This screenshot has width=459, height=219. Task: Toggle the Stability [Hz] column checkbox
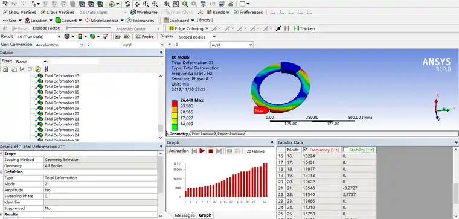coord(345,150)
